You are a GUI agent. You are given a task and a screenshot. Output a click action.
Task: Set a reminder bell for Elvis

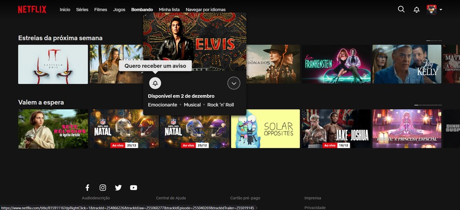click(155, 83)
